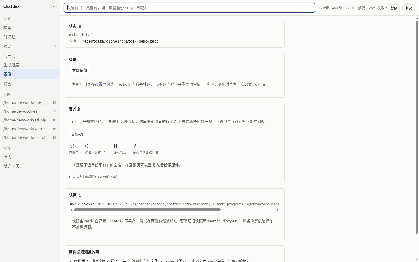Click the 2 源没了但备份里有 count
This screenshot has height=262, width=419.
click(x=146, y=148)
